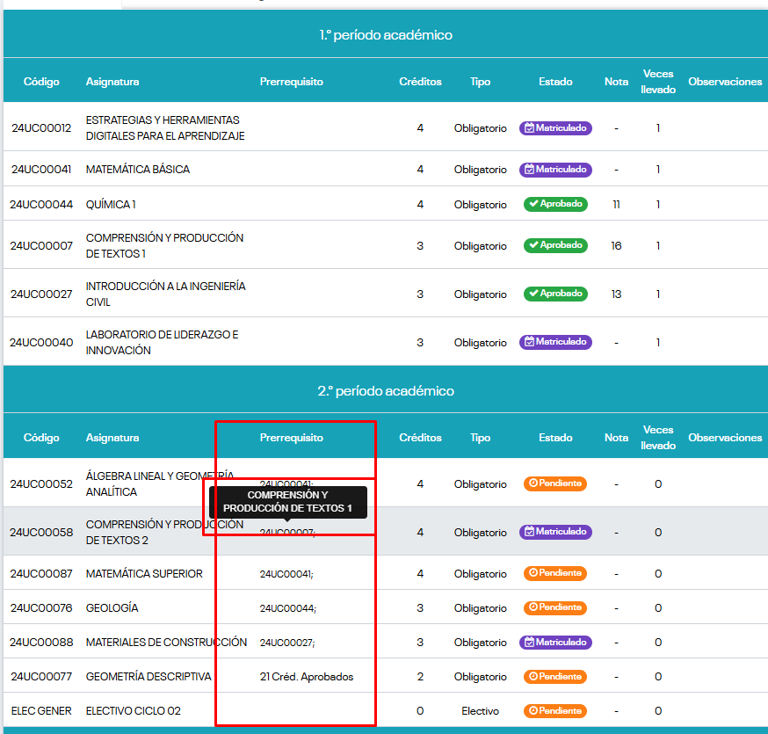This screenshot has width=768, height=734.
Task: Open prerequisite 24UC00044 in the Geología row
Action: point(287,608)
